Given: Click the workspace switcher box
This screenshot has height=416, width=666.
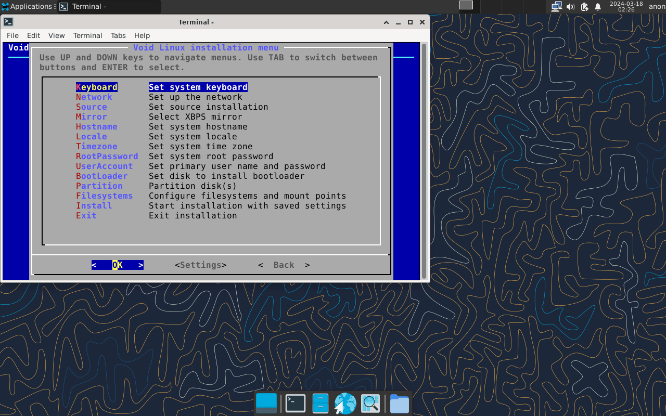Looking at the screenshot, I should [466, 5].
